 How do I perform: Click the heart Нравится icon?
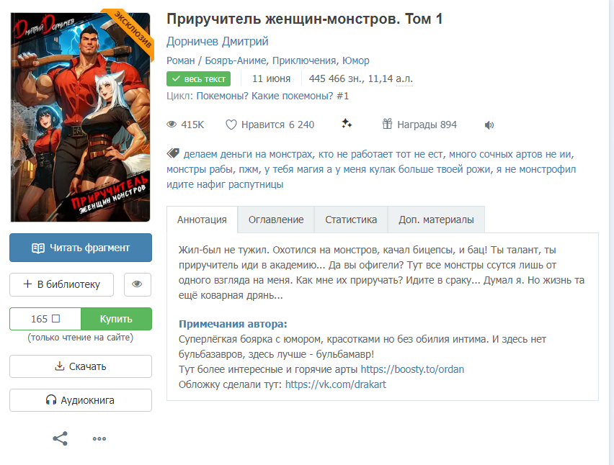[231, 125]
